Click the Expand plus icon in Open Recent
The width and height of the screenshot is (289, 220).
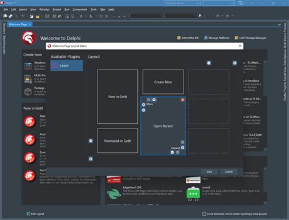pos(182,147)
